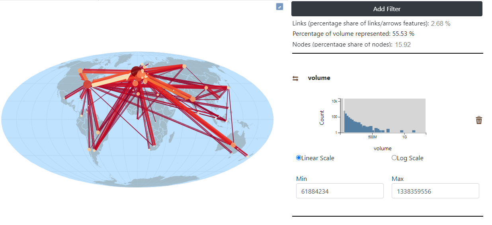Select the Linear Scale radio button
The height and width of the screenshot is (225, 492).
pyautogui.click(x=299, y=158)
